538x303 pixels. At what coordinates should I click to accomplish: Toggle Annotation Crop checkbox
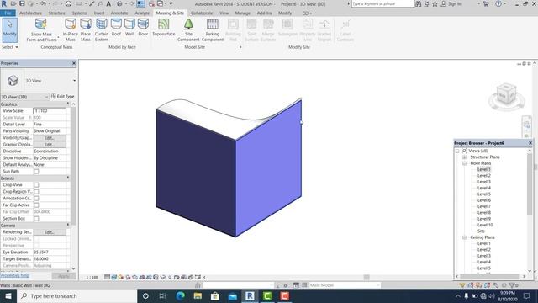[36, 199]
